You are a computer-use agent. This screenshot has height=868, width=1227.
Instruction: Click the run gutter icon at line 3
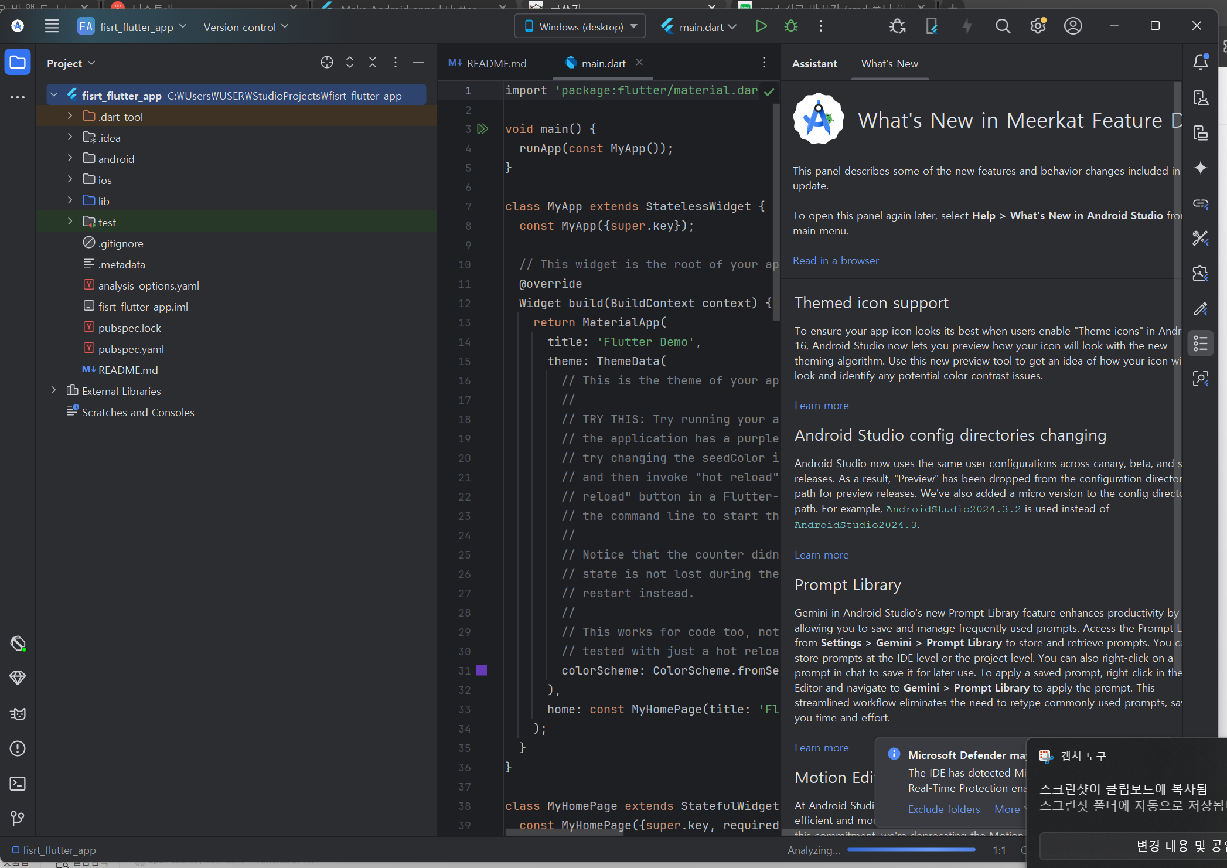(x=482, y=129)
